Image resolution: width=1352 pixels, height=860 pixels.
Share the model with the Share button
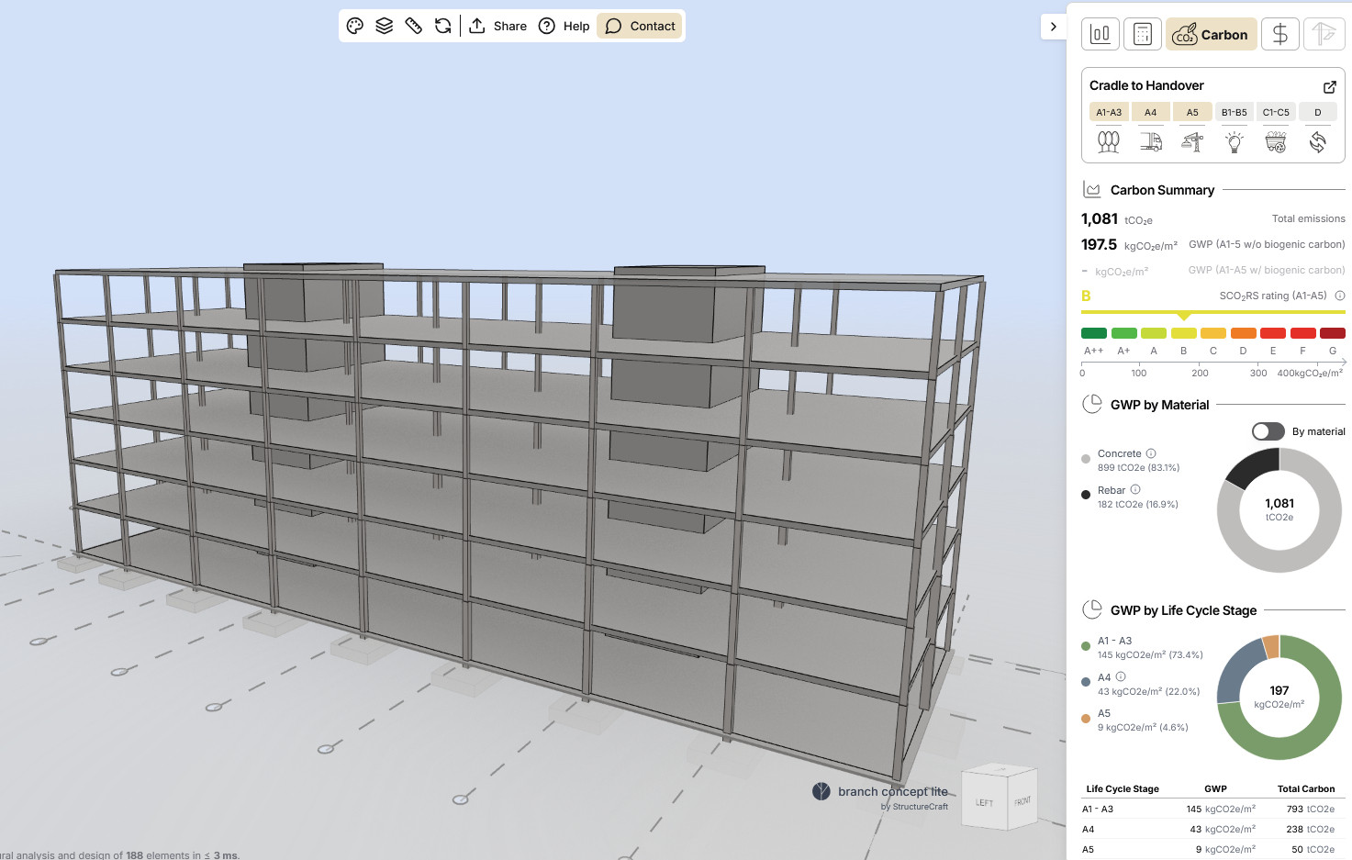click(x=497, y=26)
